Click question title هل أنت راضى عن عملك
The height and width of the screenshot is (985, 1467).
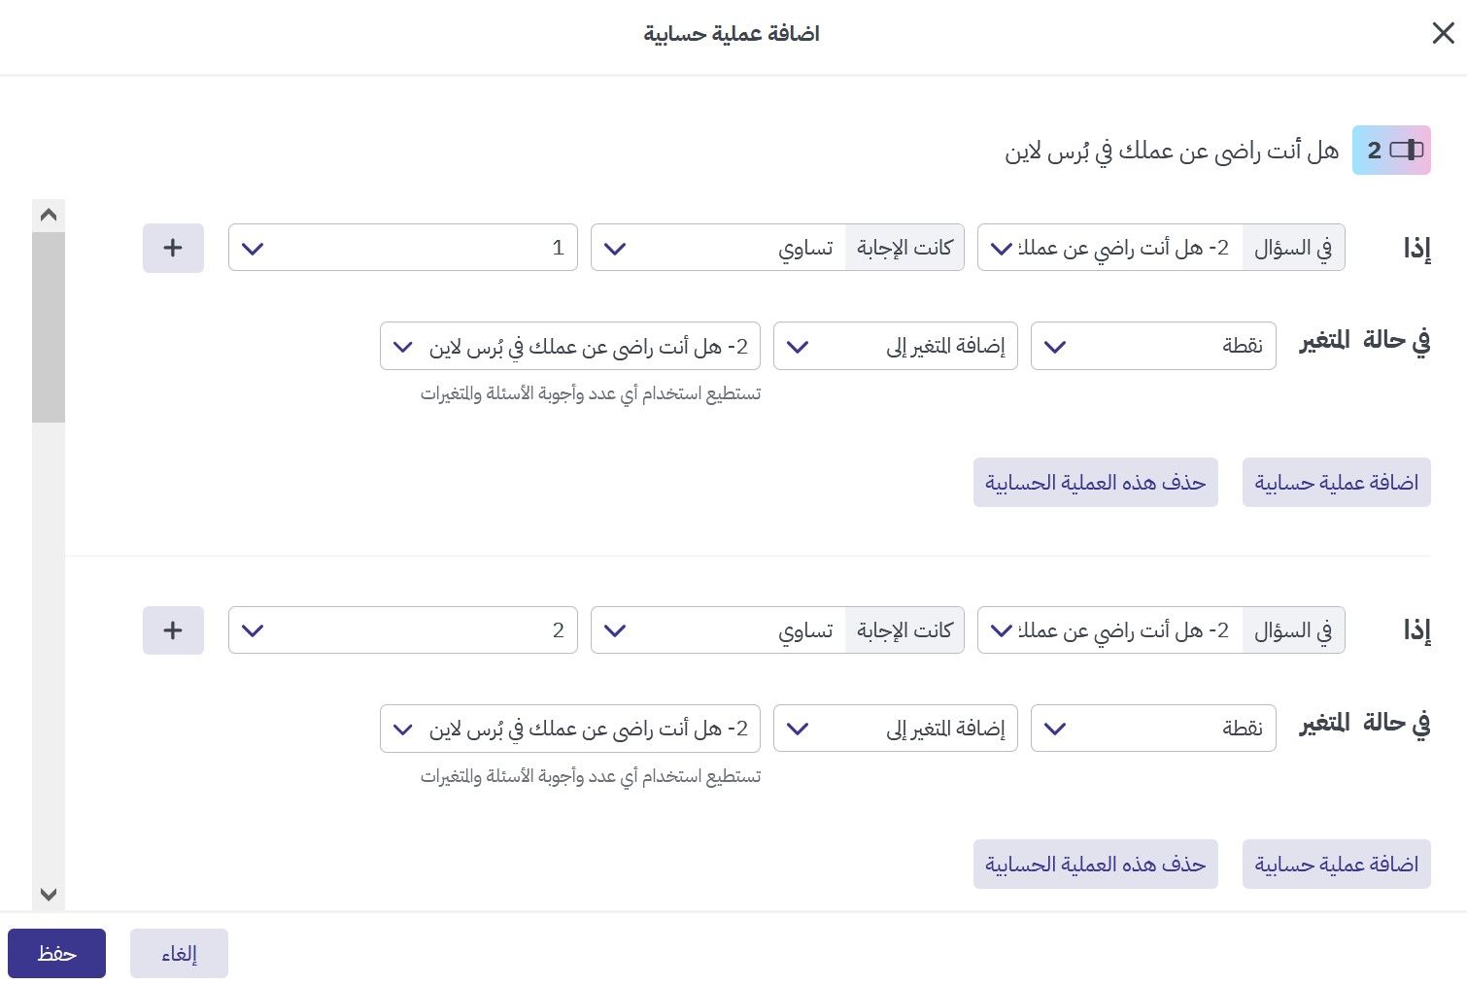click(1172, 151)
